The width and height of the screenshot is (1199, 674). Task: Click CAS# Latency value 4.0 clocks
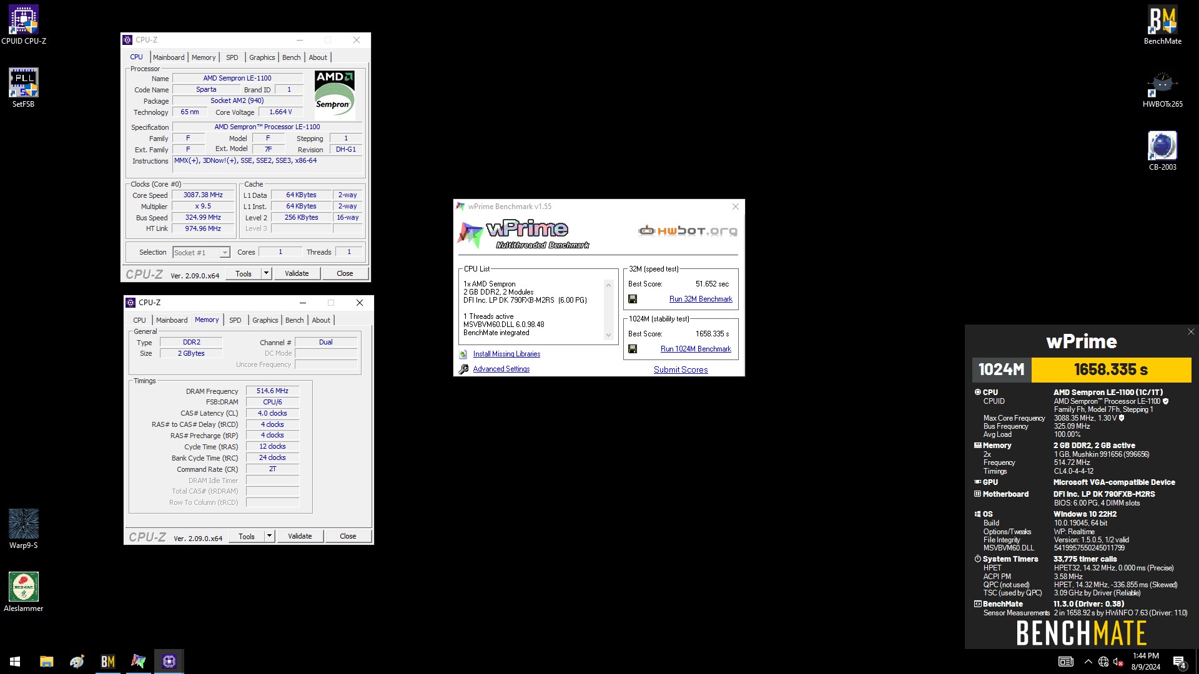pos(272,413)
